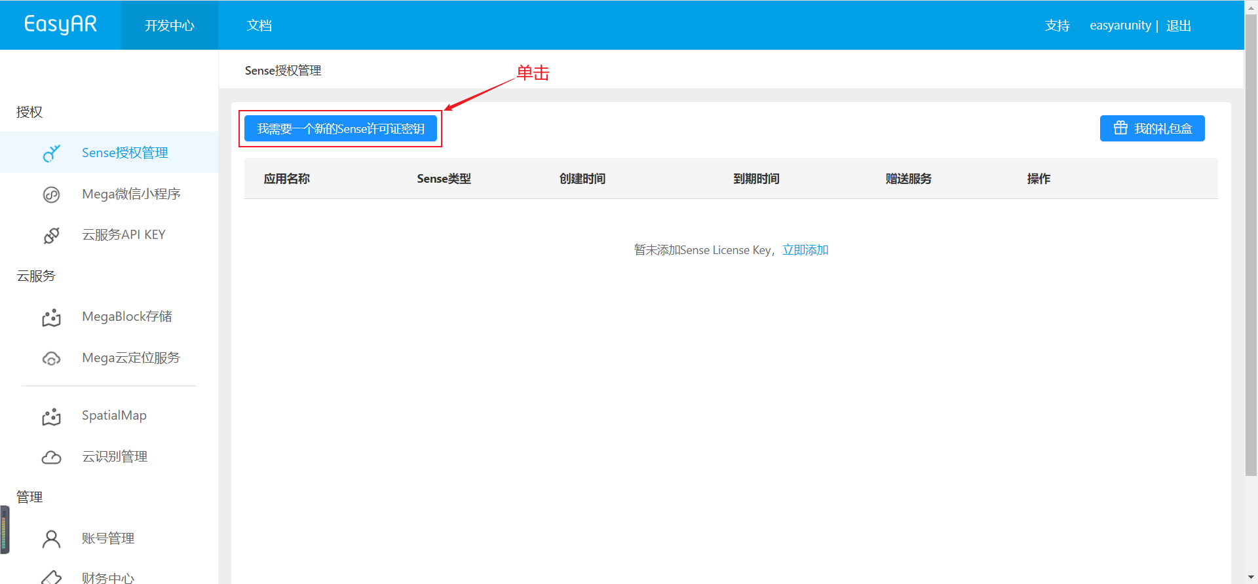This screenshot has height=584, width=1258.
Task: Click the MegaBlock存储 icon
Action: tap(51, 318)
